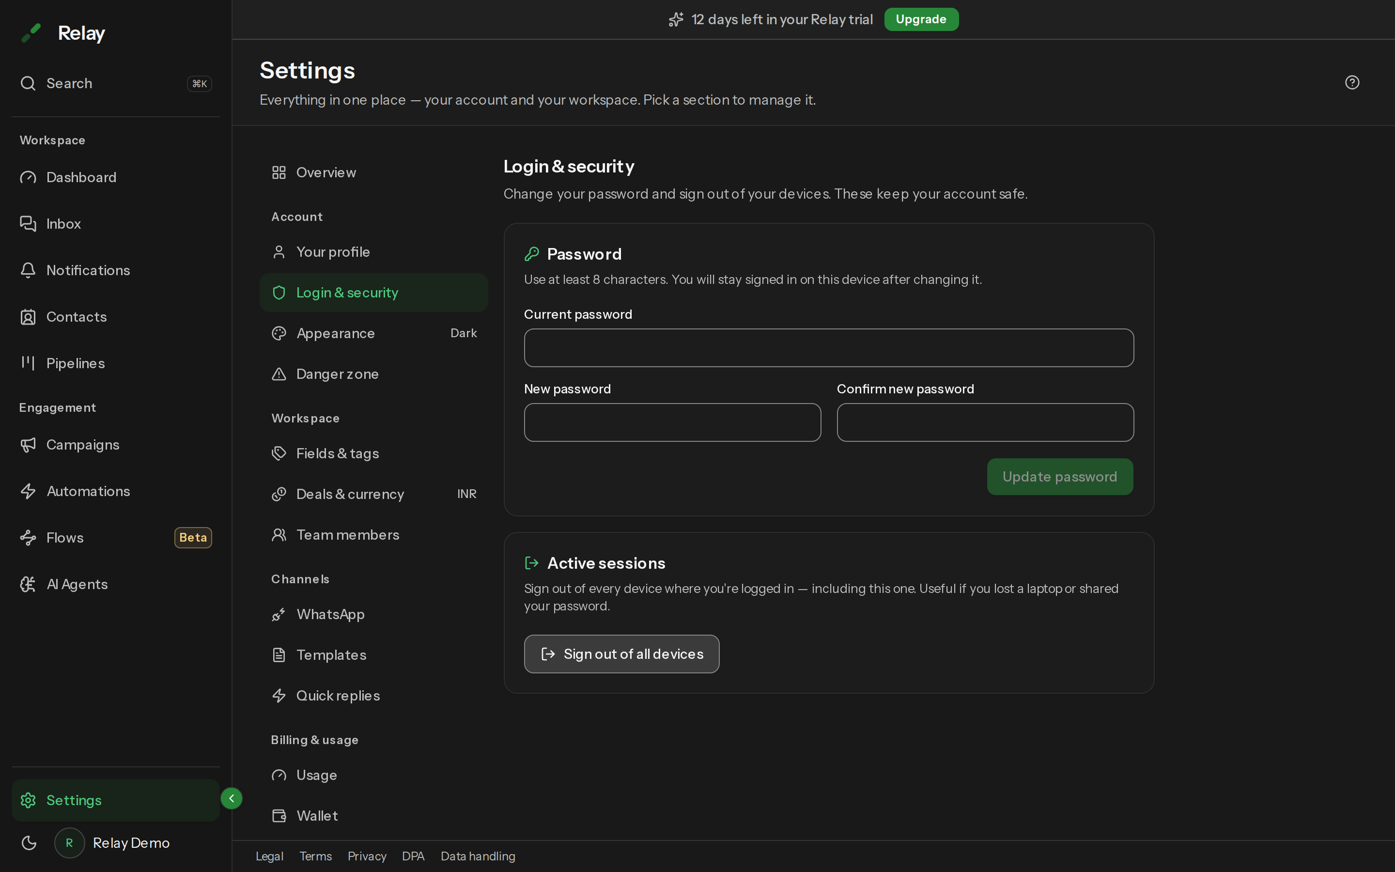Click the Search magnifier icon
The height and width of the screenshot is (872, 1395).
coord(28,83)
